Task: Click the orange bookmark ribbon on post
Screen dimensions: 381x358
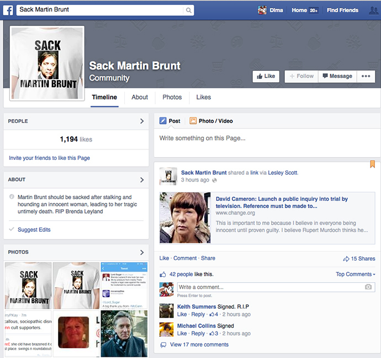Action: click(x=372, y=164)
